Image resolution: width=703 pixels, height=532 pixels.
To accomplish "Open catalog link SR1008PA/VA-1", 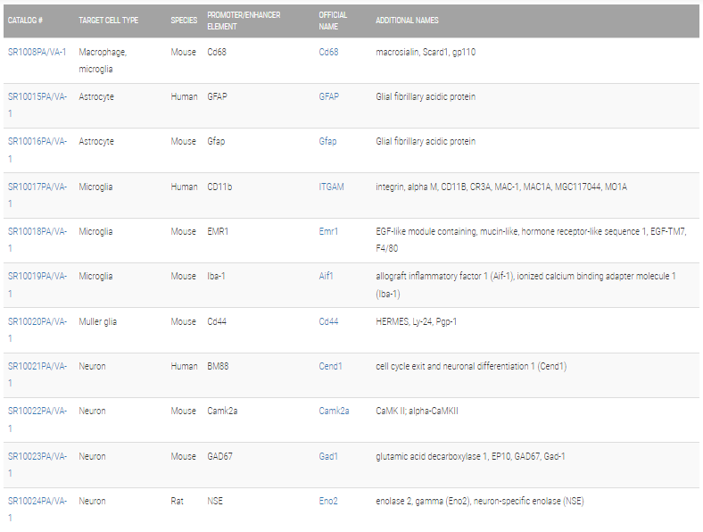I will pos(37,52).
